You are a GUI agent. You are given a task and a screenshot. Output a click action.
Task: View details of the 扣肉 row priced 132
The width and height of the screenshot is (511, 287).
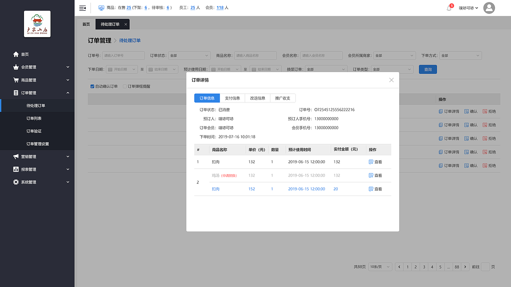coord(375,162)
